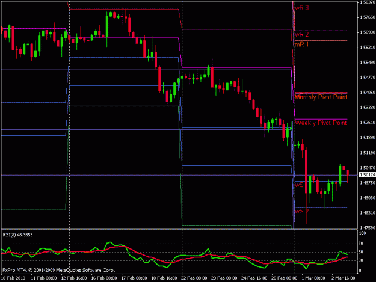The height and width of the screenshot is (282, 376).
Task: Click price scale value 1.57650
Action: 368,17
